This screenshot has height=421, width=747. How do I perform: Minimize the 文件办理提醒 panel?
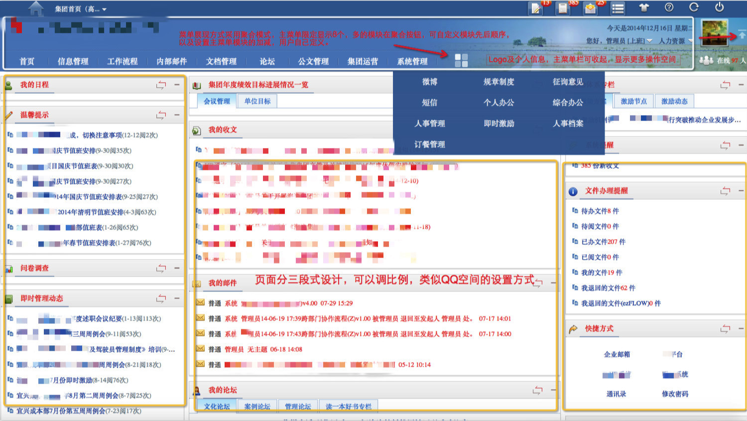pyautogui.click(x=741, y=190)
